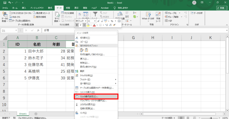Open the ホーム ribbon tab
The width and height of the screenshot is (229, 119).
click(15, 8)
